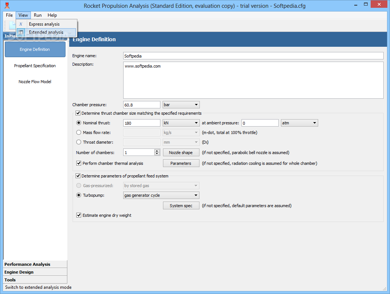
Task: Decrease number of chambers with down arrow
Action: pyautogui.click(x=157, y=154)
